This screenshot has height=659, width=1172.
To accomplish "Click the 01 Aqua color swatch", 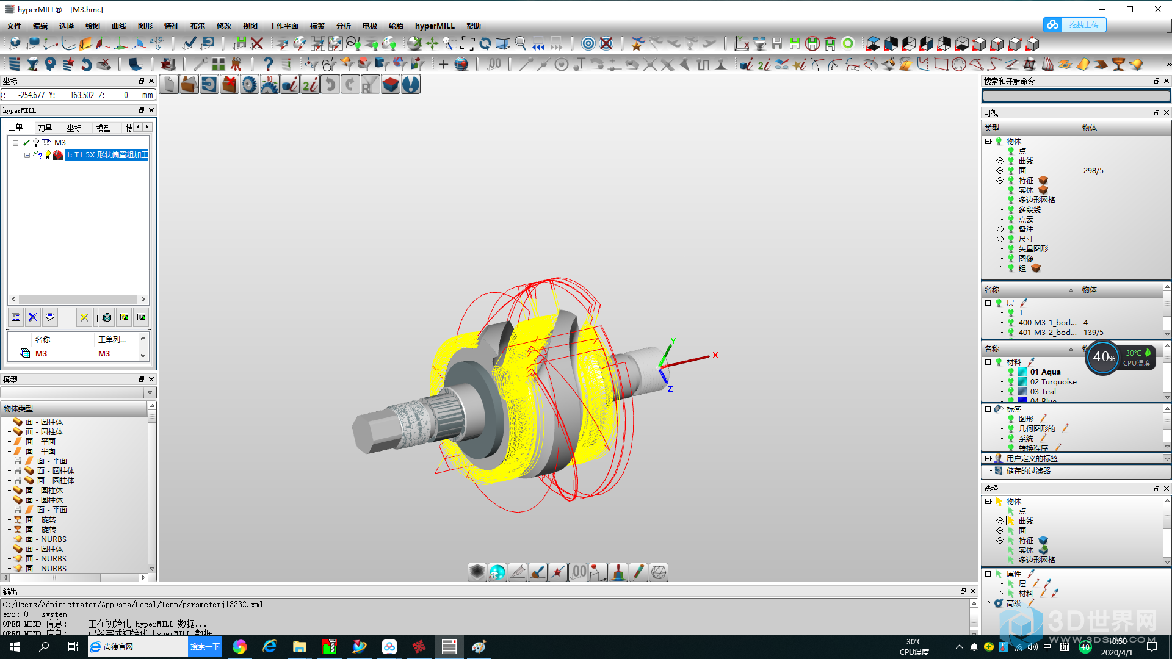I will pyautogui.click(x=1022, y=372).
